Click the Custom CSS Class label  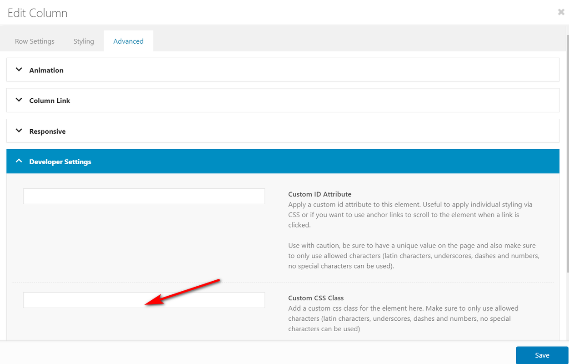316,298
